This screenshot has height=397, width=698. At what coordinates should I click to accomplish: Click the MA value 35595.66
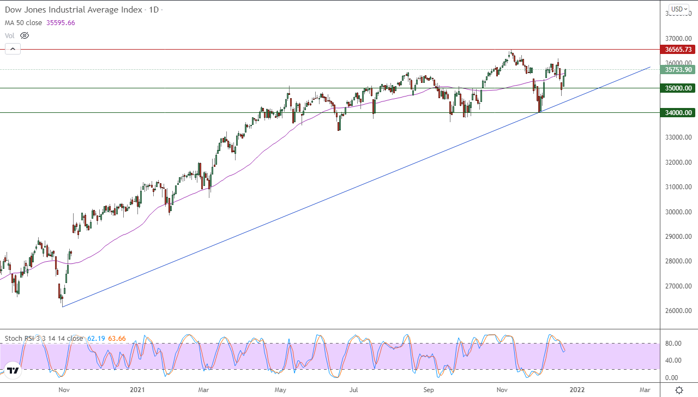[x=61, y=22]
